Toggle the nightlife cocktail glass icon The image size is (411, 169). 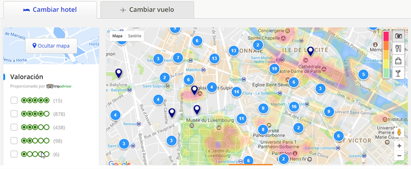tap(398, 73)
